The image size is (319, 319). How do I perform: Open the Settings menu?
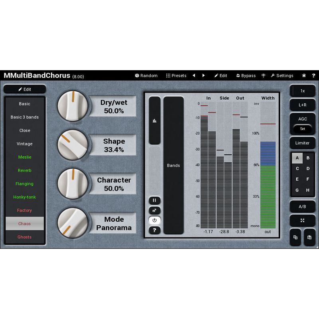[282, 76]
